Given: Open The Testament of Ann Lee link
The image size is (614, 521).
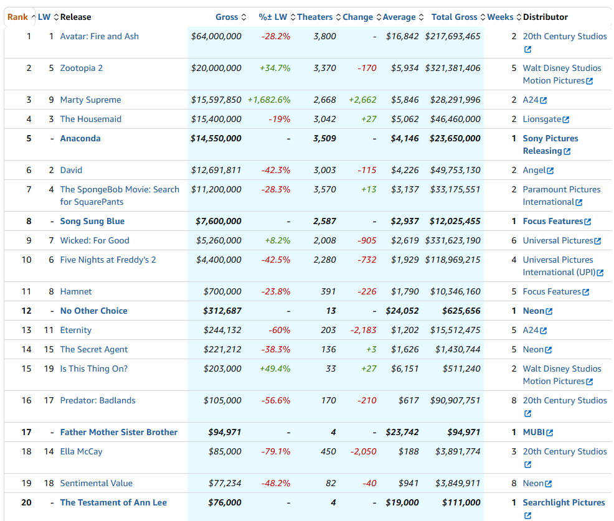Looking at the screenshot, I should tap(113, 502).
